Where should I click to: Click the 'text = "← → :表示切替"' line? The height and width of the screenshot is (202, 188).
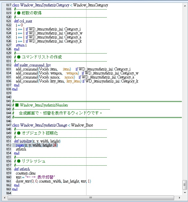coord(35,177)
